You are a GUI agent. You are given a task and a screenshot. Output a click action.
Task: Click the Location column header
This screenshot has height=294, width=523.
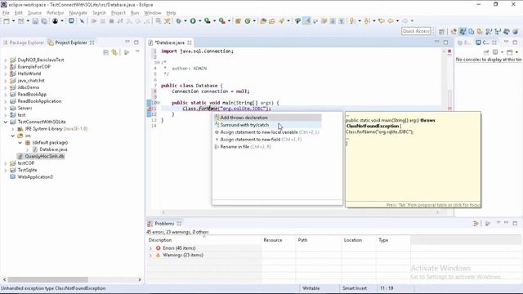(358, 240)
